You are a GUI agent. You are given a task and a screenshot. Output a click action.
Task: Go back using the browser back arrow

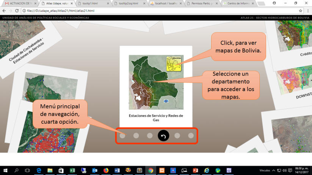(x=4, y=11)
